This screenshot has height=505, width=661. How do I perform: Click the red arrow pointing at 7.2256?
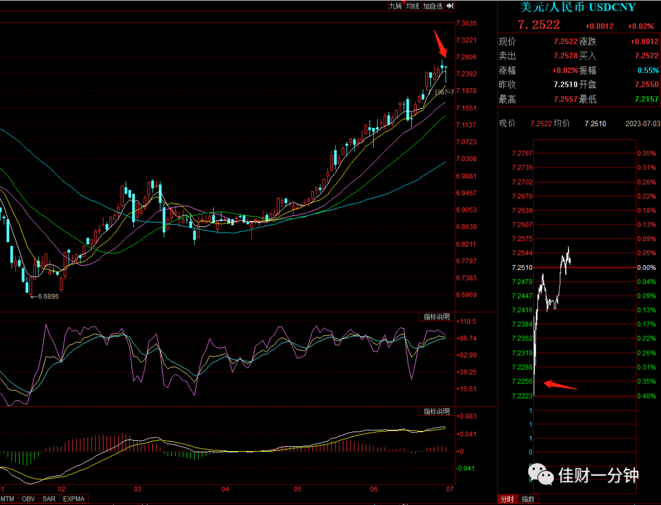click(560, 385)
